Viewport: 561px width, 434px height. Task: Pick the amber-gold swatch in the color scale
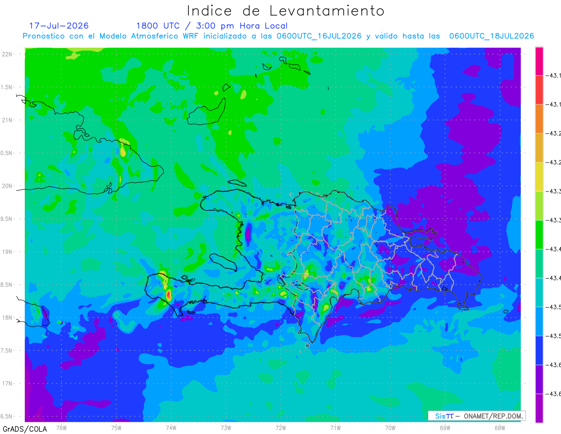[x=539, y=148]
